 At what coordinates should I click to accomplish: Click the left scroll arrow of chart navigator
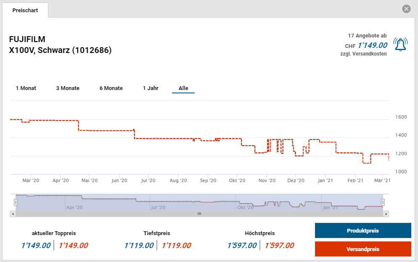(x=13, y=214)
